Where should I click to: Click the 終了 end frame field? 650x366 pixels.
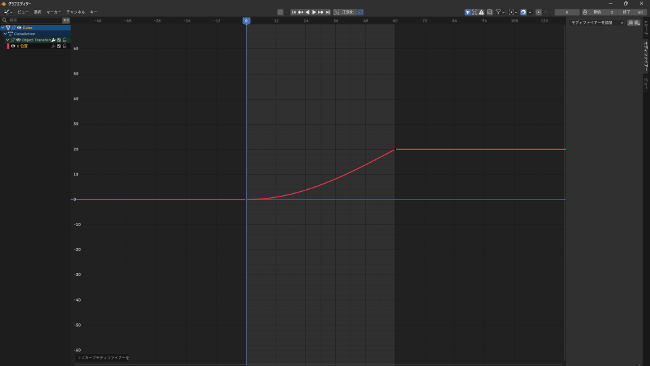coord(634,12)
